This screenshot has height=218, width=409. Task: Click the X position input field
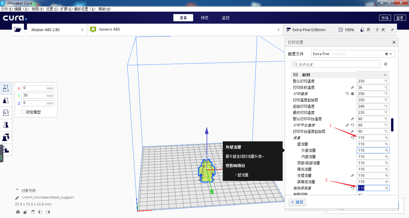pos(38,88)
